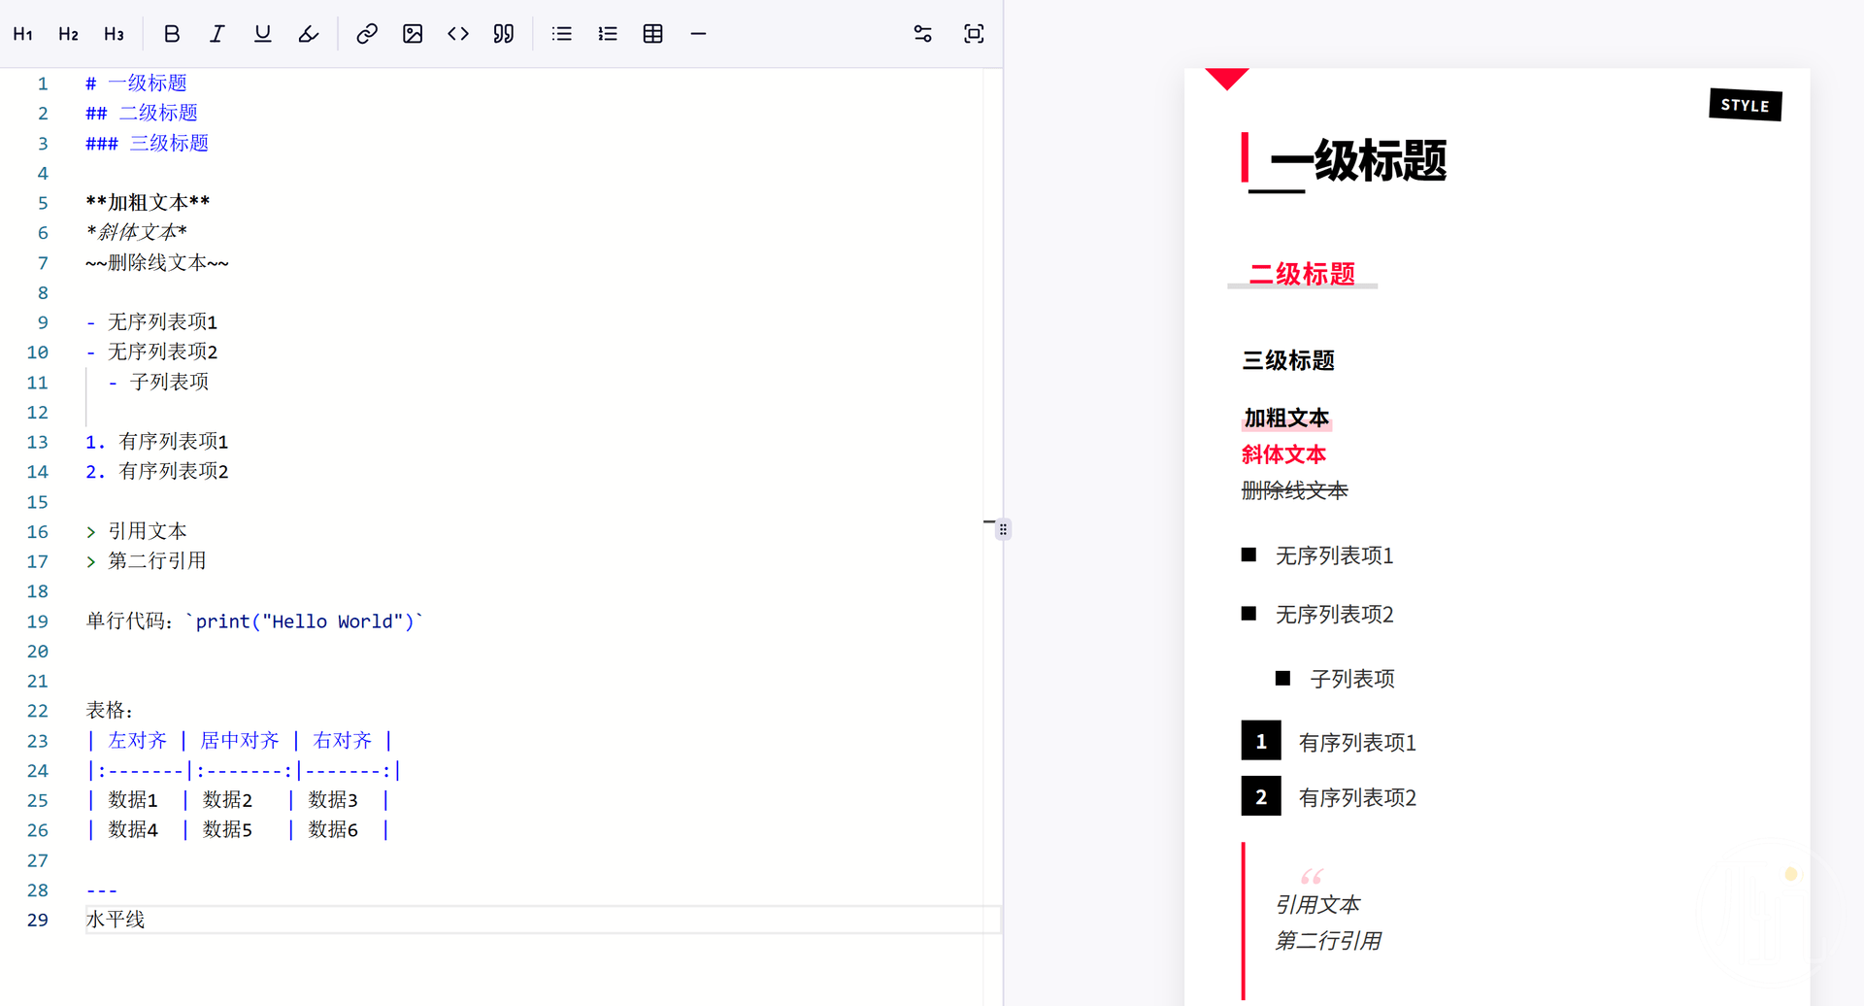This screenshot has width=1864, height=1006.
Task: Click the '---' line in editor
Action: 102,890
